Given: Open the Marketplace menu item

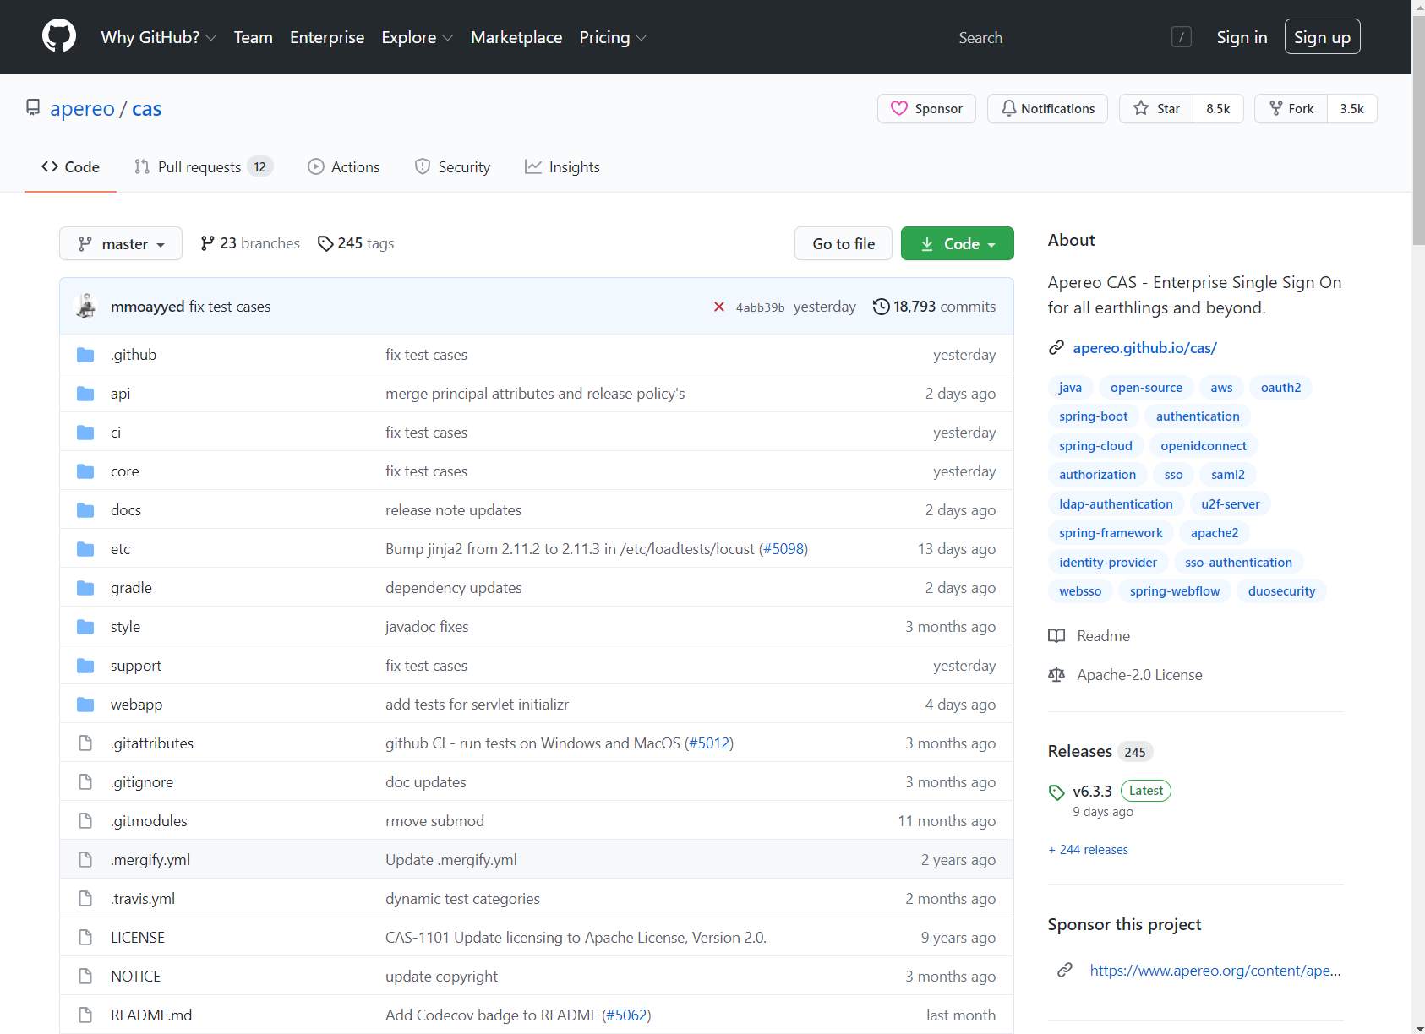Looking at the screenshot, I should (x=516, y=37).
